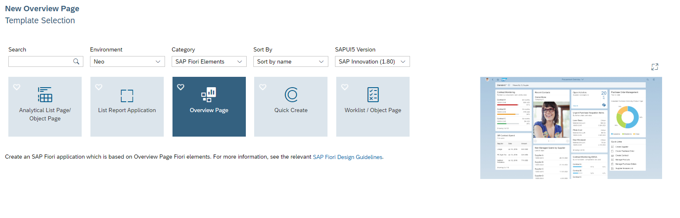Select the List Report Application template icon
This screenshot has width=680, height=218.
pos(127,96)
